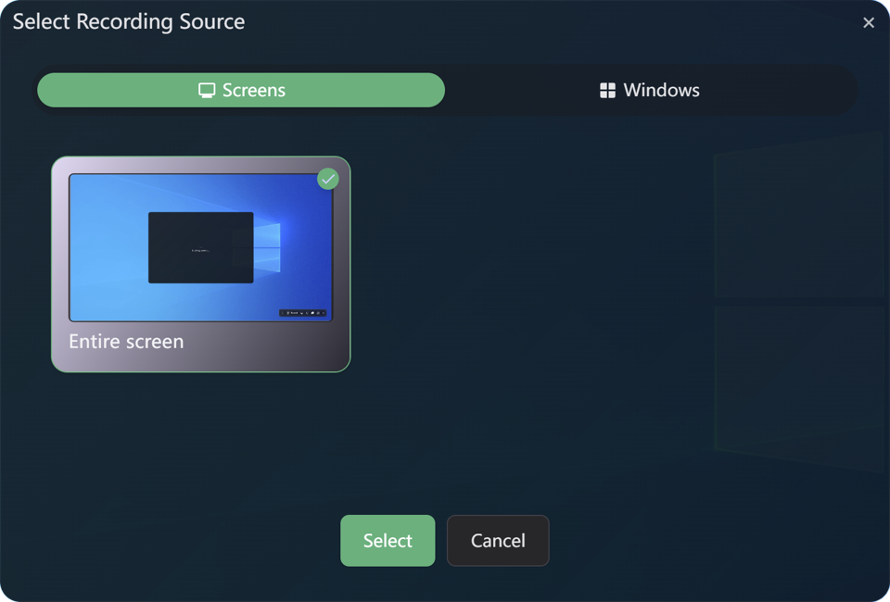Click the "Screens" label text
890x602 pixels.
point(254,91)
